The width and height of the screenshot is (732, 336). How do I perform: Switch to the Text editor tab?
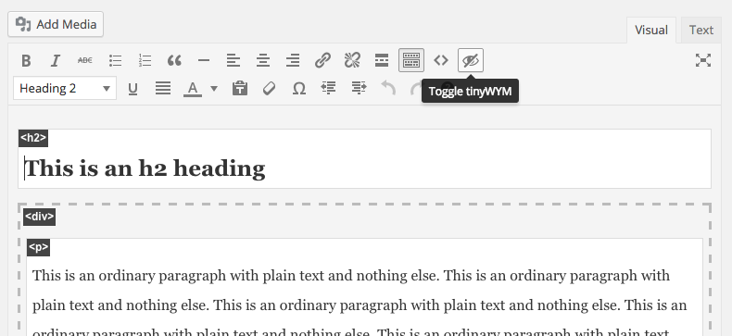[x=701, y=30]
